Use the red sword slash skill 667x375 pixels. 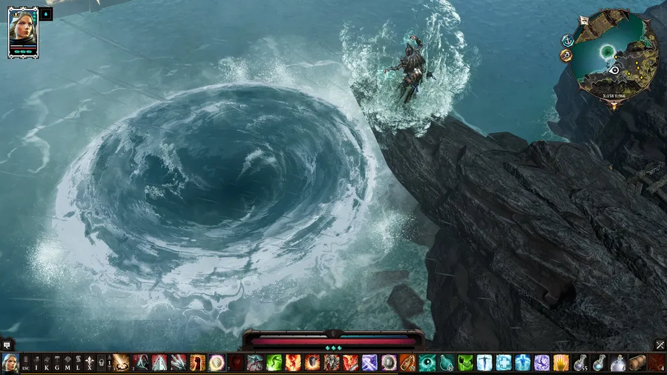351,363
